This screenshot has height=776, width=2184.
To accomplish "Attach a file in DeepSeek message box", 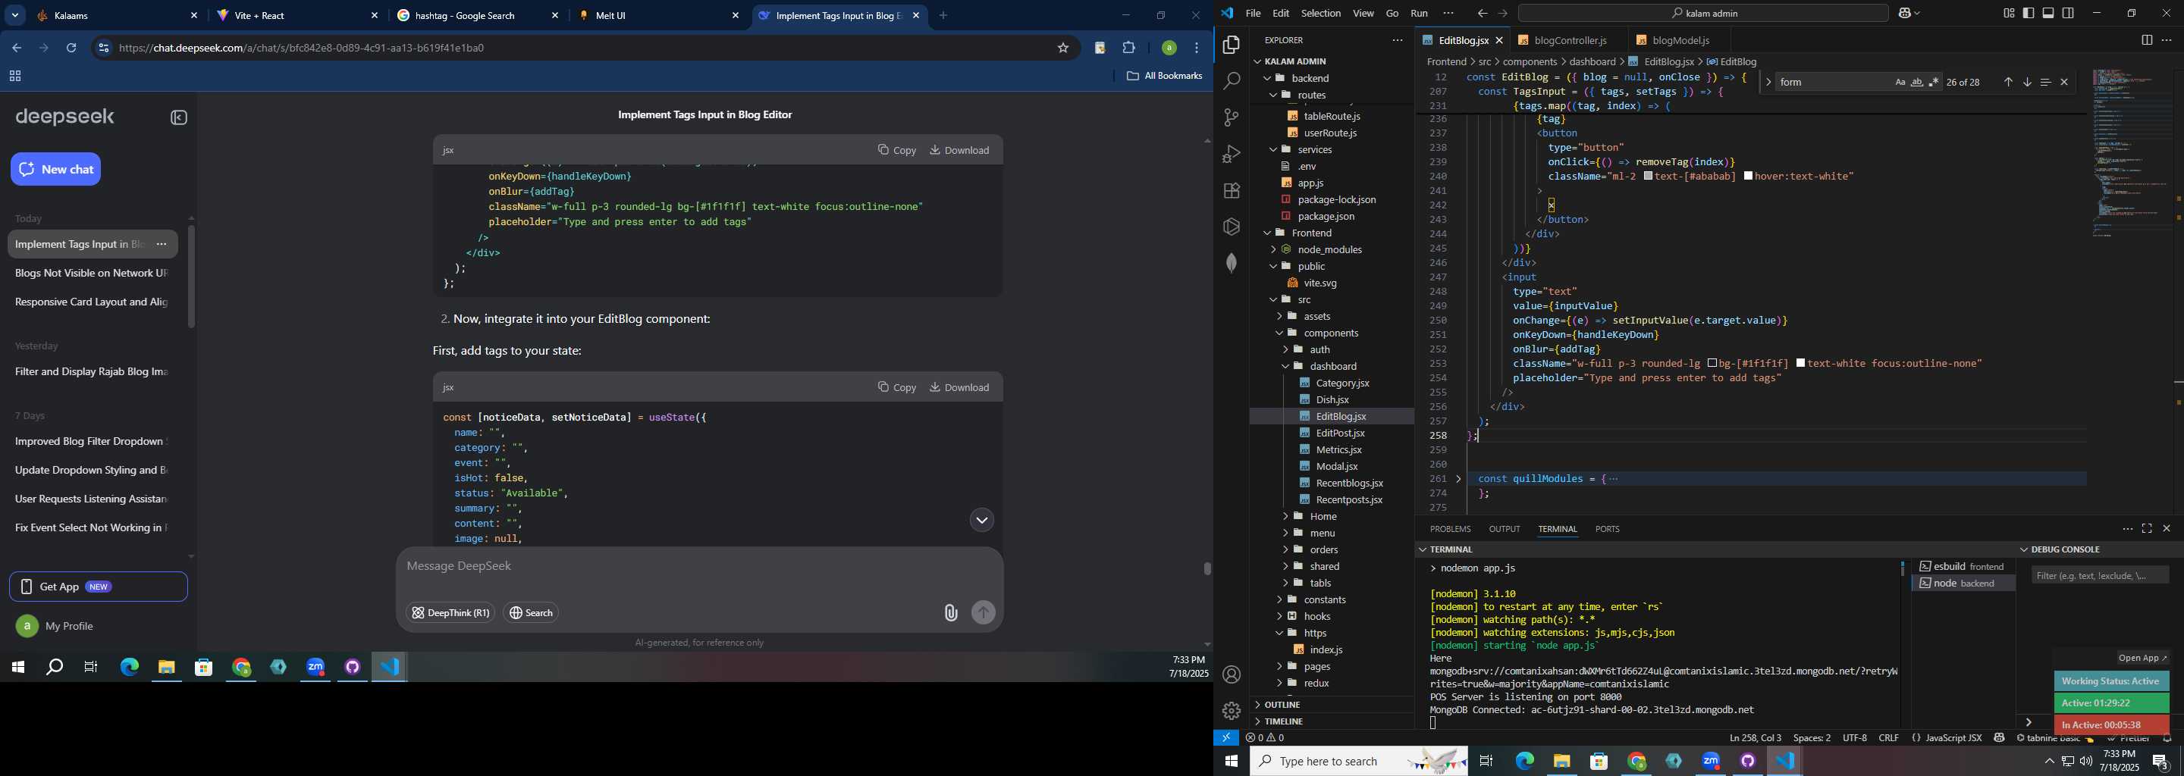I will tap(950, 612).
